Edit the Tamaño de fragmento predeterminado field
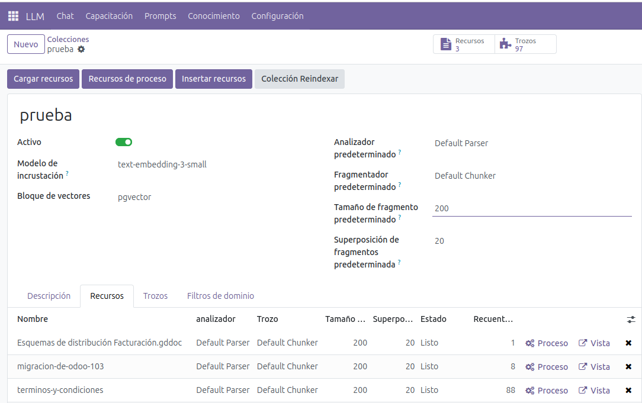This screenshot has width=642, height=403. 531,208
